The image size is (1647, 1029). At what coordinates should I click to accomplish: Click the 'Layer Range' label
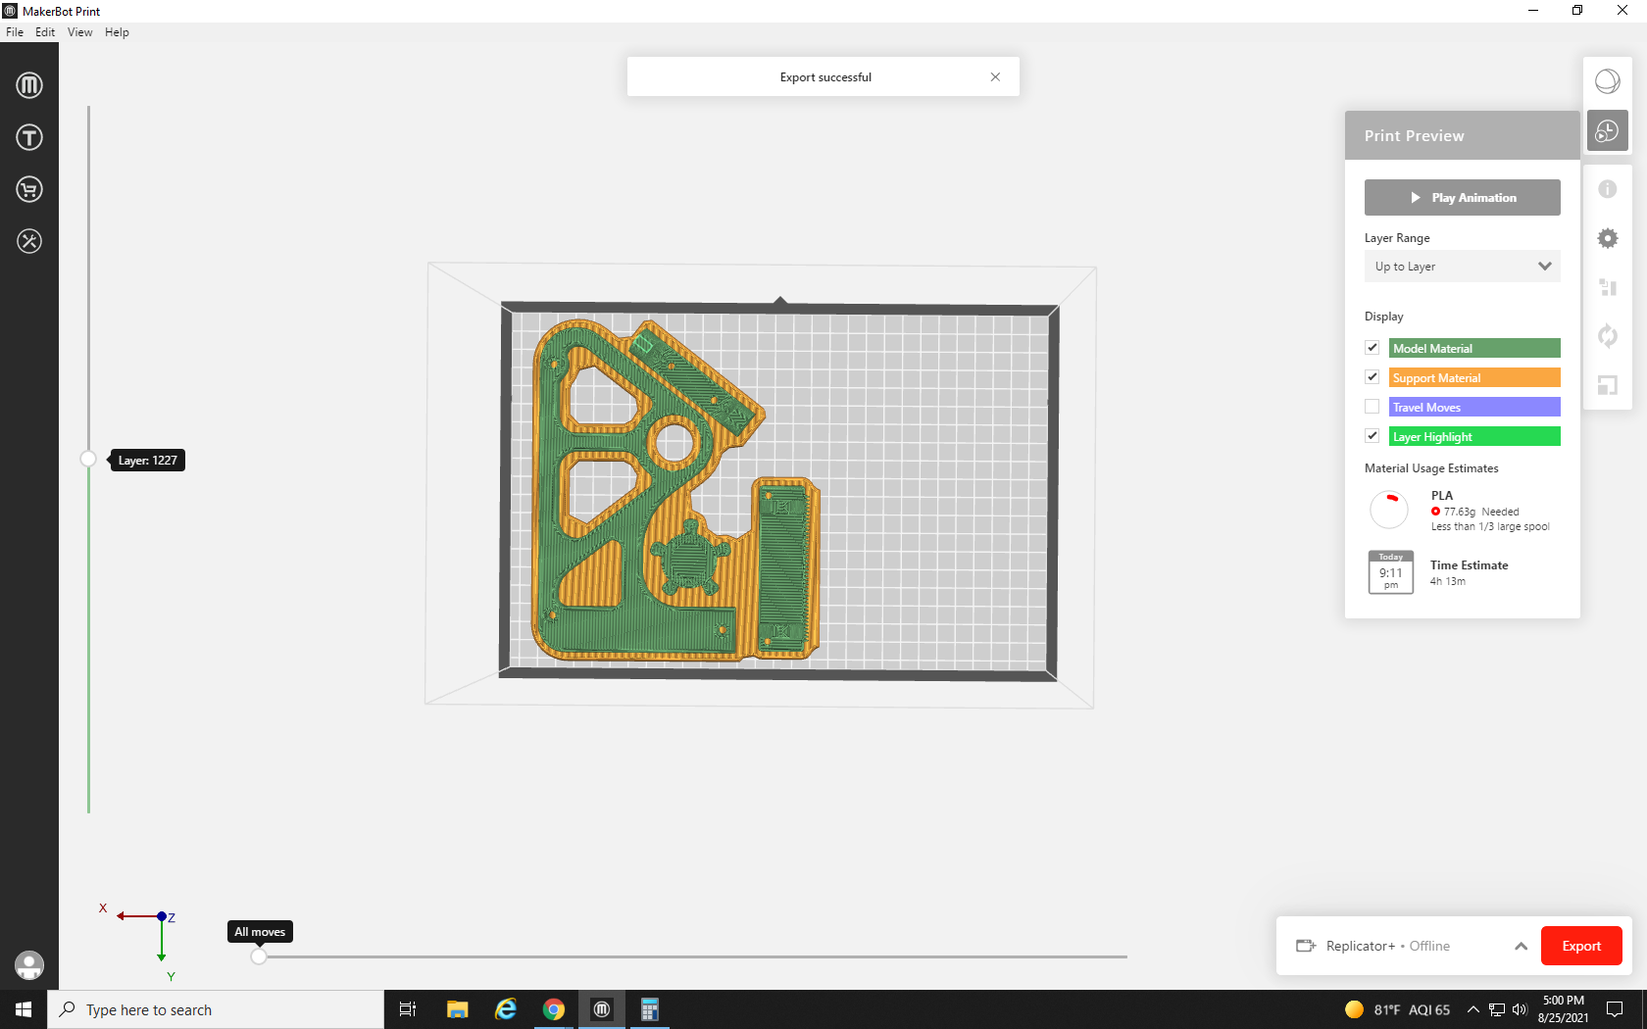pos(1397,238)
